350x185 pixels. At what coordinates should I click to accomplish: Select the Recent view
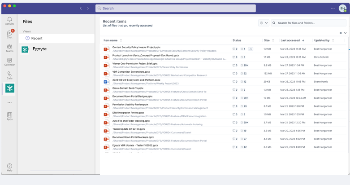[x=37, y=38]
